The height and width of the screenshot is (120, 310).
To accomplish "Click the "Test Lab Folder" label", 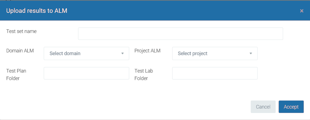I will [x=144, y=74].
